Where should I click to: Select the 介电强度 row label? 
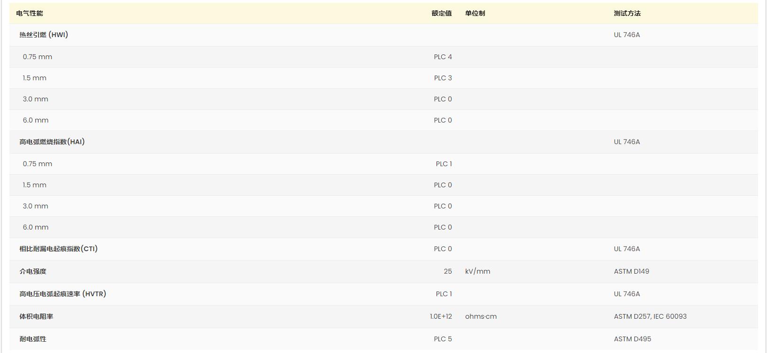coord(33,271)
